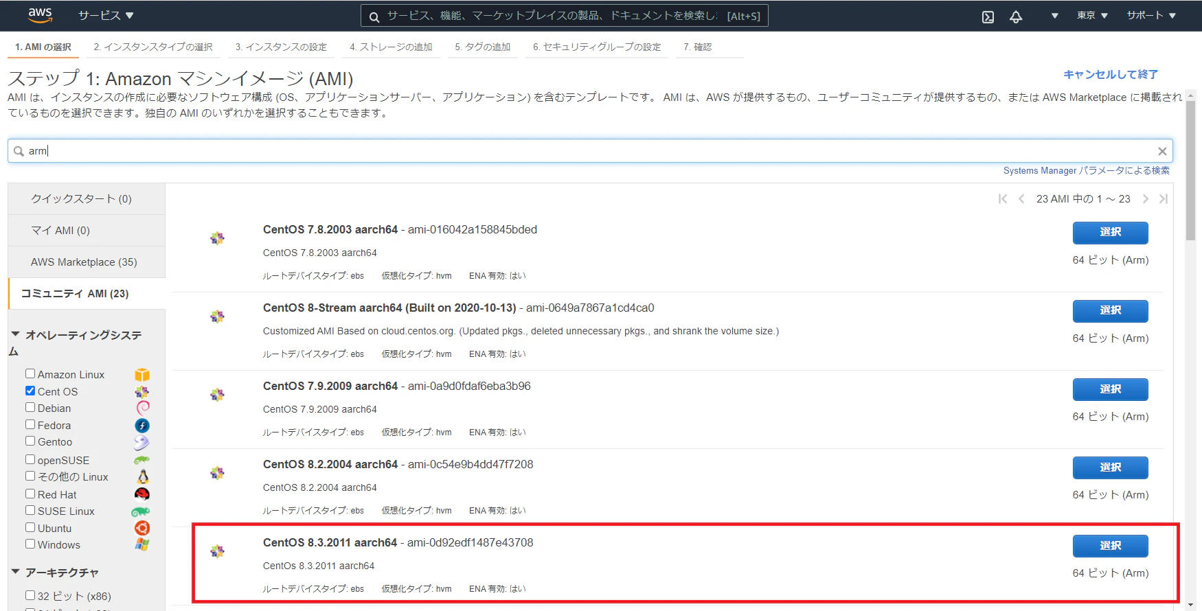This screenshot has height=611, width=1202.
Task: Check the Red Hat checkbox
Action: pyautogui.click(x=30, y=494)
